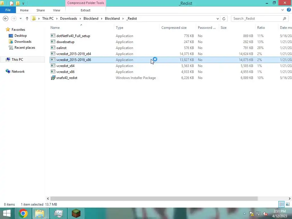Open the recent locations dropdown arrow
The width and height of the screenshot is (292, 219).
(21, 19)
